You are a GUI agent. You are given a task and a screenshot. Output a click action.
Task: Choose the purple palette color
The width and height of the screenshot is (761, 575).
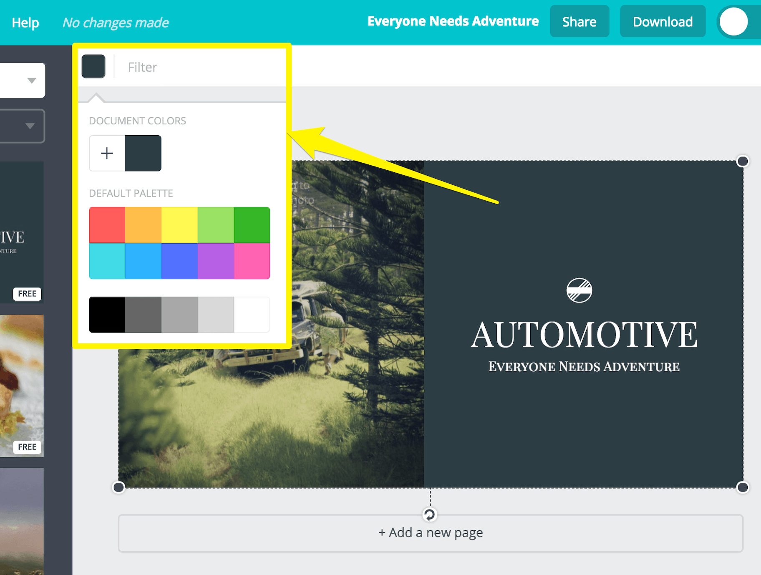(216, 261)
